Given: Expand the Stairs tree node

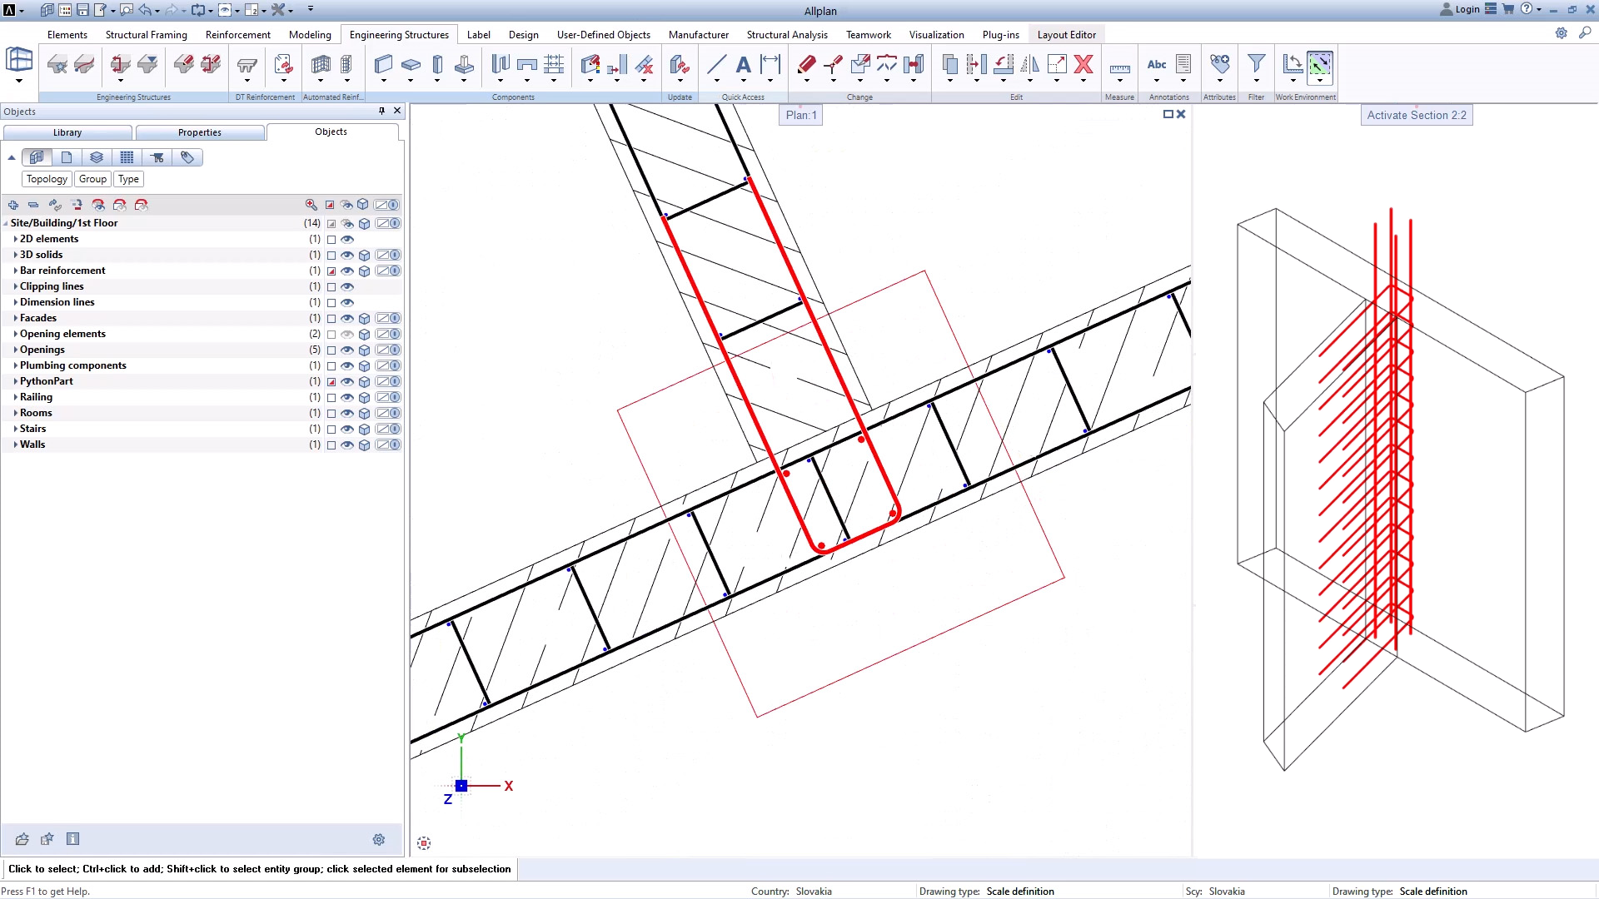Looking at the screenshot, I should (15, 429).
